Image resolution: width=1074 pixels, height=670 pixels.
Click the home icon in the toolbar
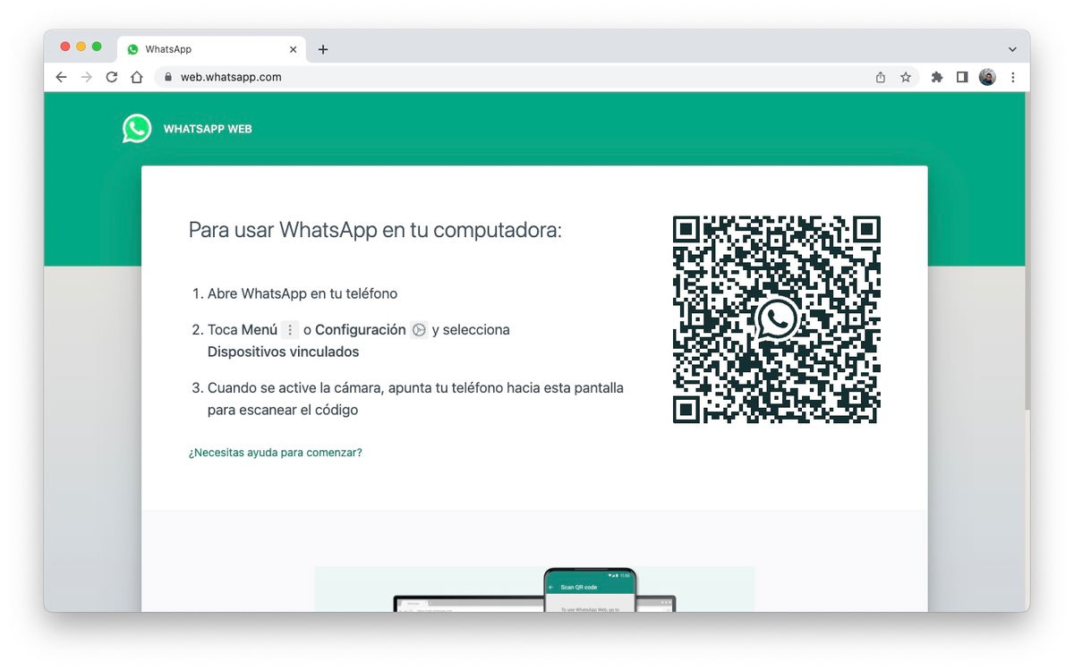coord(136,77)
